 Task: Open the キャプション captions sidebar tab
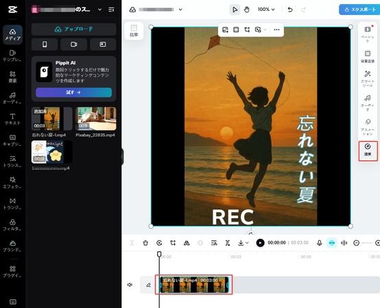[x=12, y=140]
